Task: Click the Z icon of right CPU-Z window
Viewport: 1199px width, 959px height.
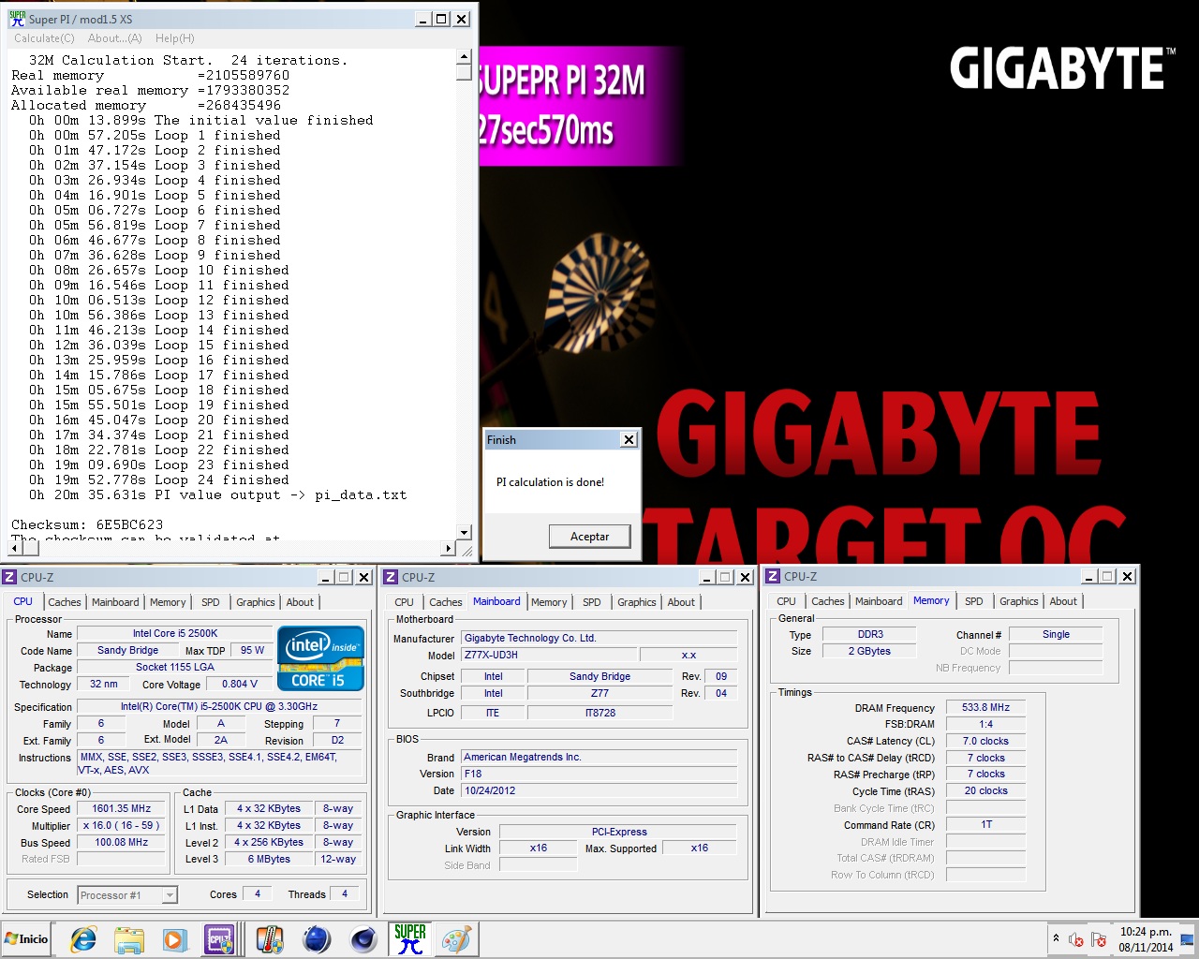Action: coord(773,576)
